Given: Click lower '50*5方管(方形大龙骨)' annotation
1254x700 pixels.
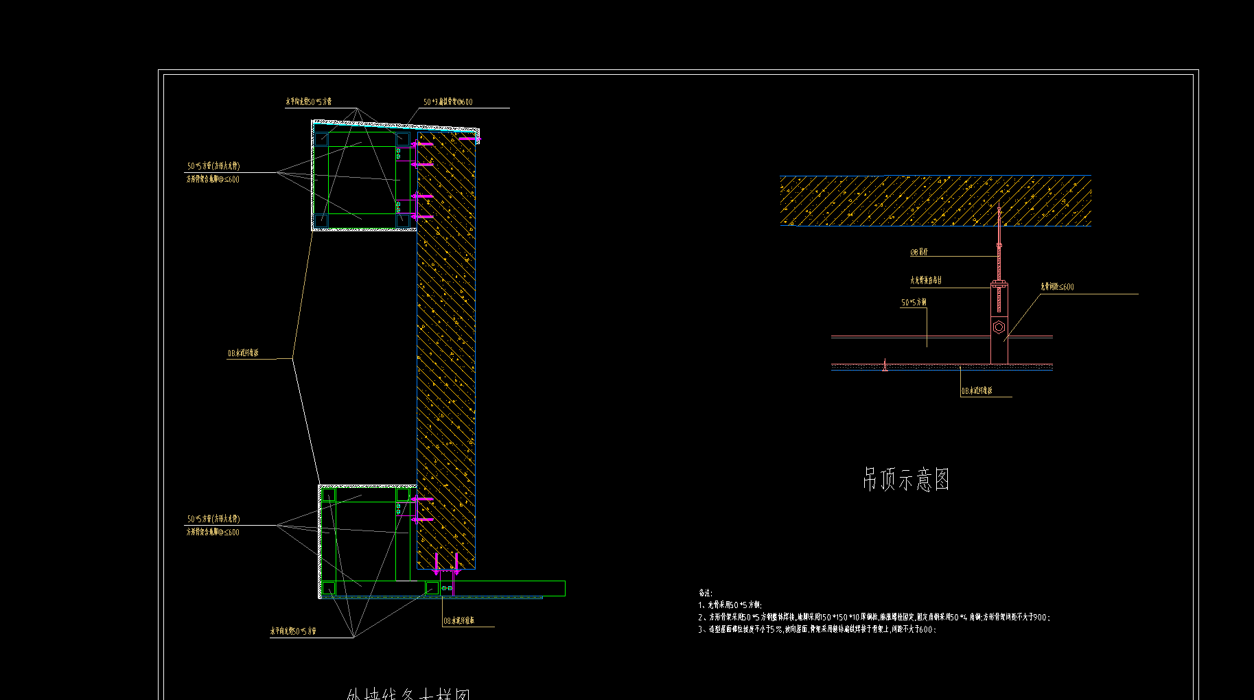Looking at the screenshot, I should pos(213,519).
